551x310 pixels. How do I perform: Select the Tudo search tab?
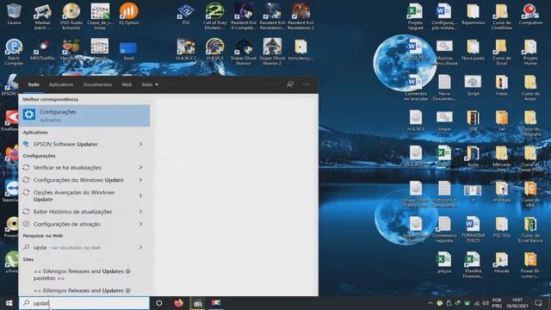34,84
